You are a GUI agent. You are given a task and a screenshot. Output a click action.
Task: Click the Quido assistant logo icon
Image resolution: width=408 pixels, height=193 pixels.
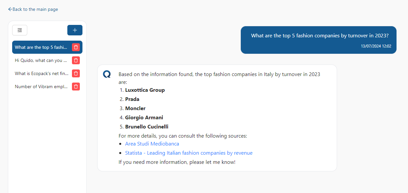[107, 74]
